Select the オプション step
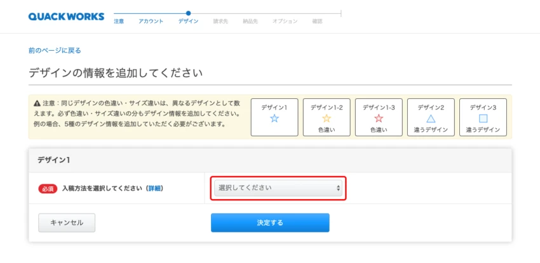The width and height of the screenshot is (540, 263). click(285, 22)
